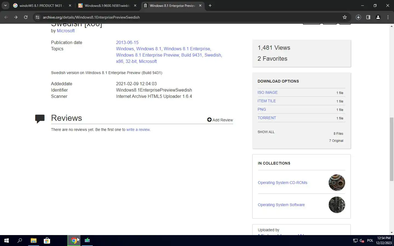Click the network tray icon

pos(355,241)
